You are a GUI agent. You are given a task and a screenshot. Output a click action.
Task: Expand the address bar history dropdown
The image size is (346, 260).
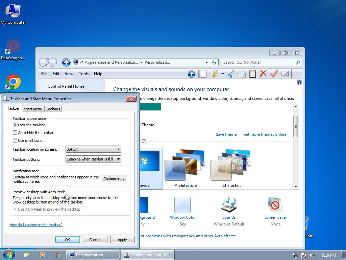(206, 62)
